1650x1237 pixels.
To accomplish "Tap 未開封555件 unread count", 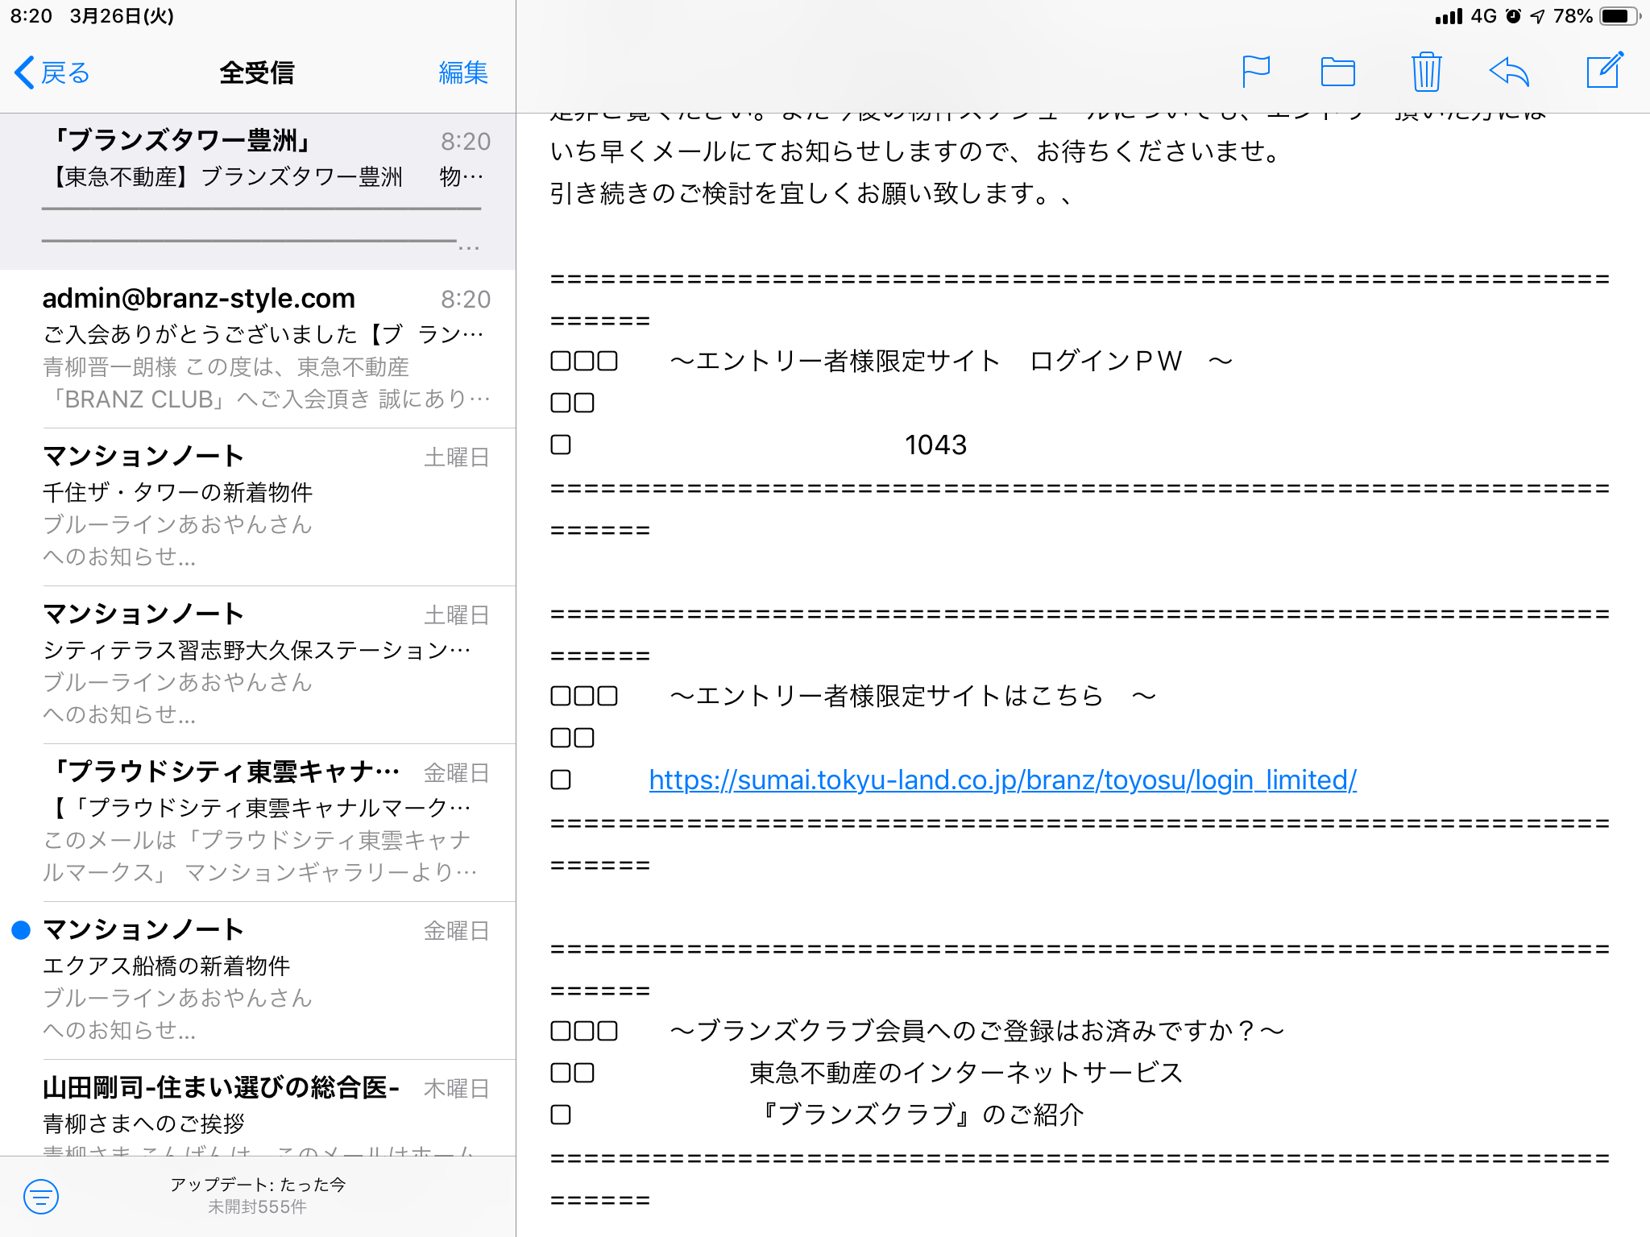I will 258,1206.
